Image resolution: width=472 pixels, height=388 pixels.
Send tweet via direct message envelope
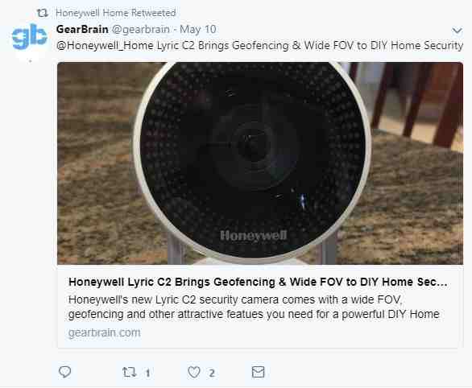pyautogui.click(x=258, y=372)
